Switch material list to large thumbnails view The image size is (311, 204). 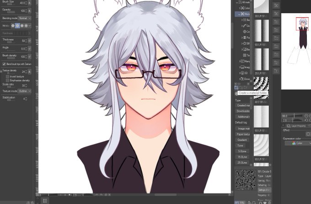[x=237, y=203]
